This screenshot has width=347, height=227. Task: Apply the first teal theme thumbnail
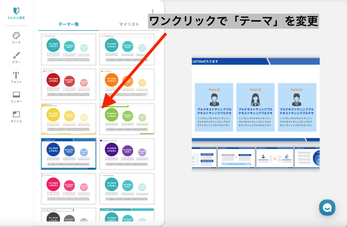click(x=68, y=49)
